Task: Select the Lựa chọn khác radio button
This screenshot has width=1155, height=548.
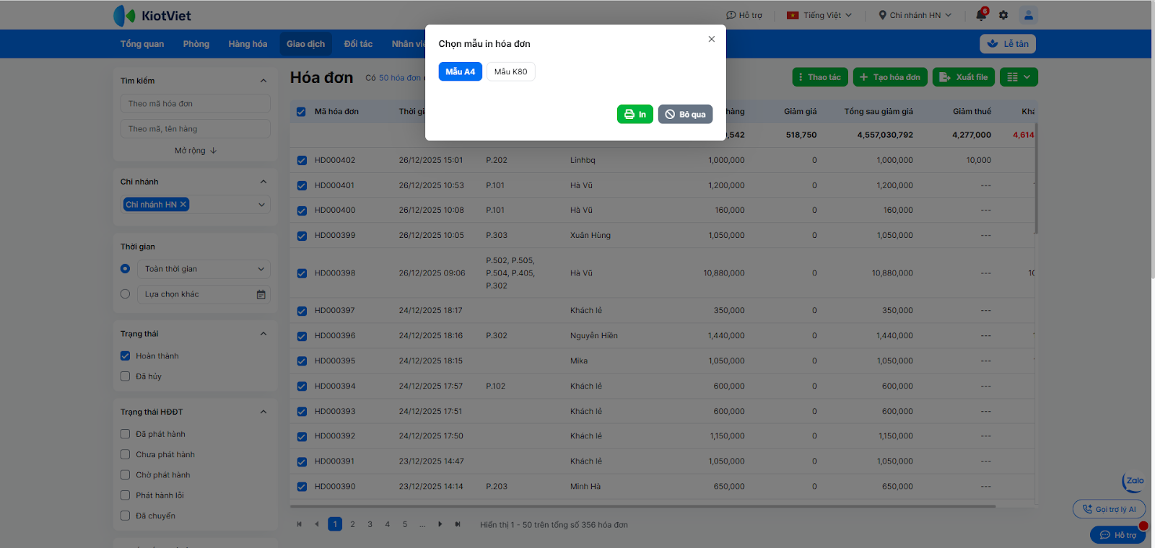Action: point(126,294)
